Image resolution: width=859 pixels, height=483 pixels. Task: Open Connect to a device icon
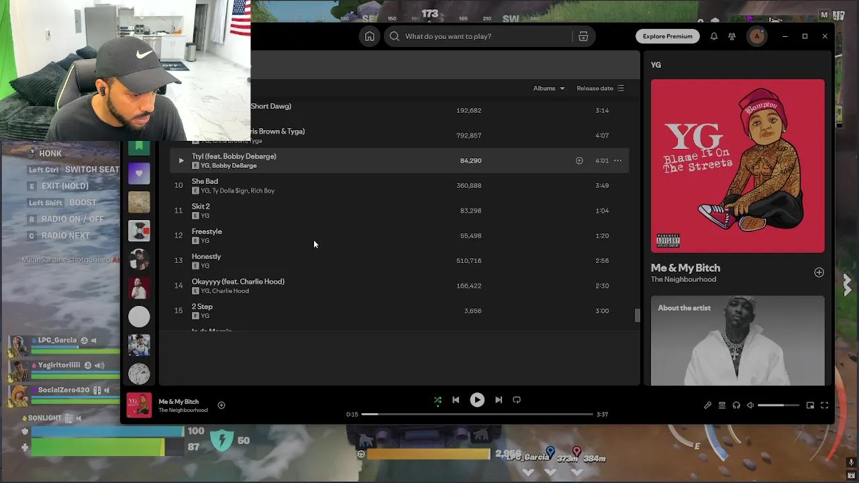click(736, 405)
